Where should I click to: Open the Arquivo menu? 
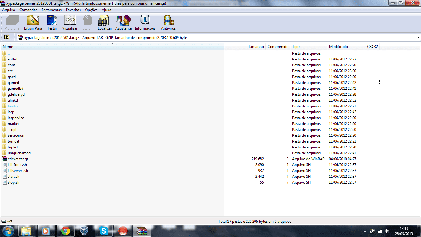[9, 10]
